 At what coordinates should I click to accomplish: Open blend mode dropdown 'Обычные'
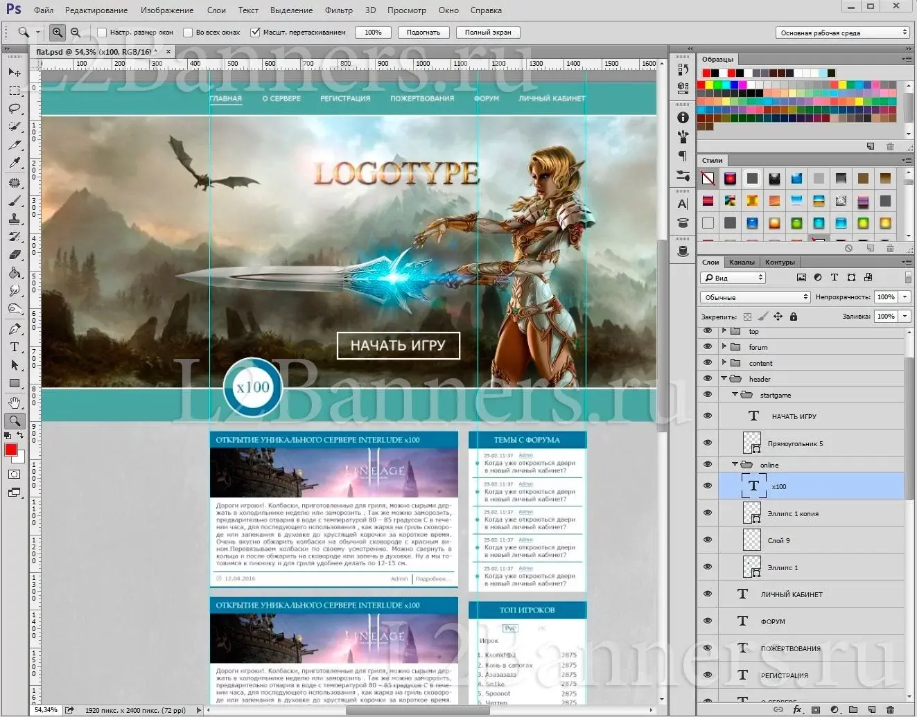755,296
